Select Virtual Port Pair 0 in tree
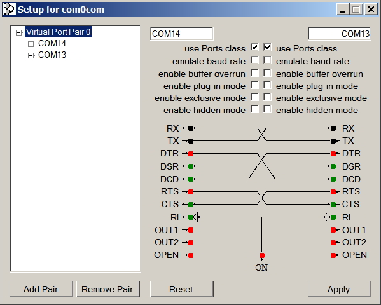This screenshot has height=305, width=381. coord(58,32)
